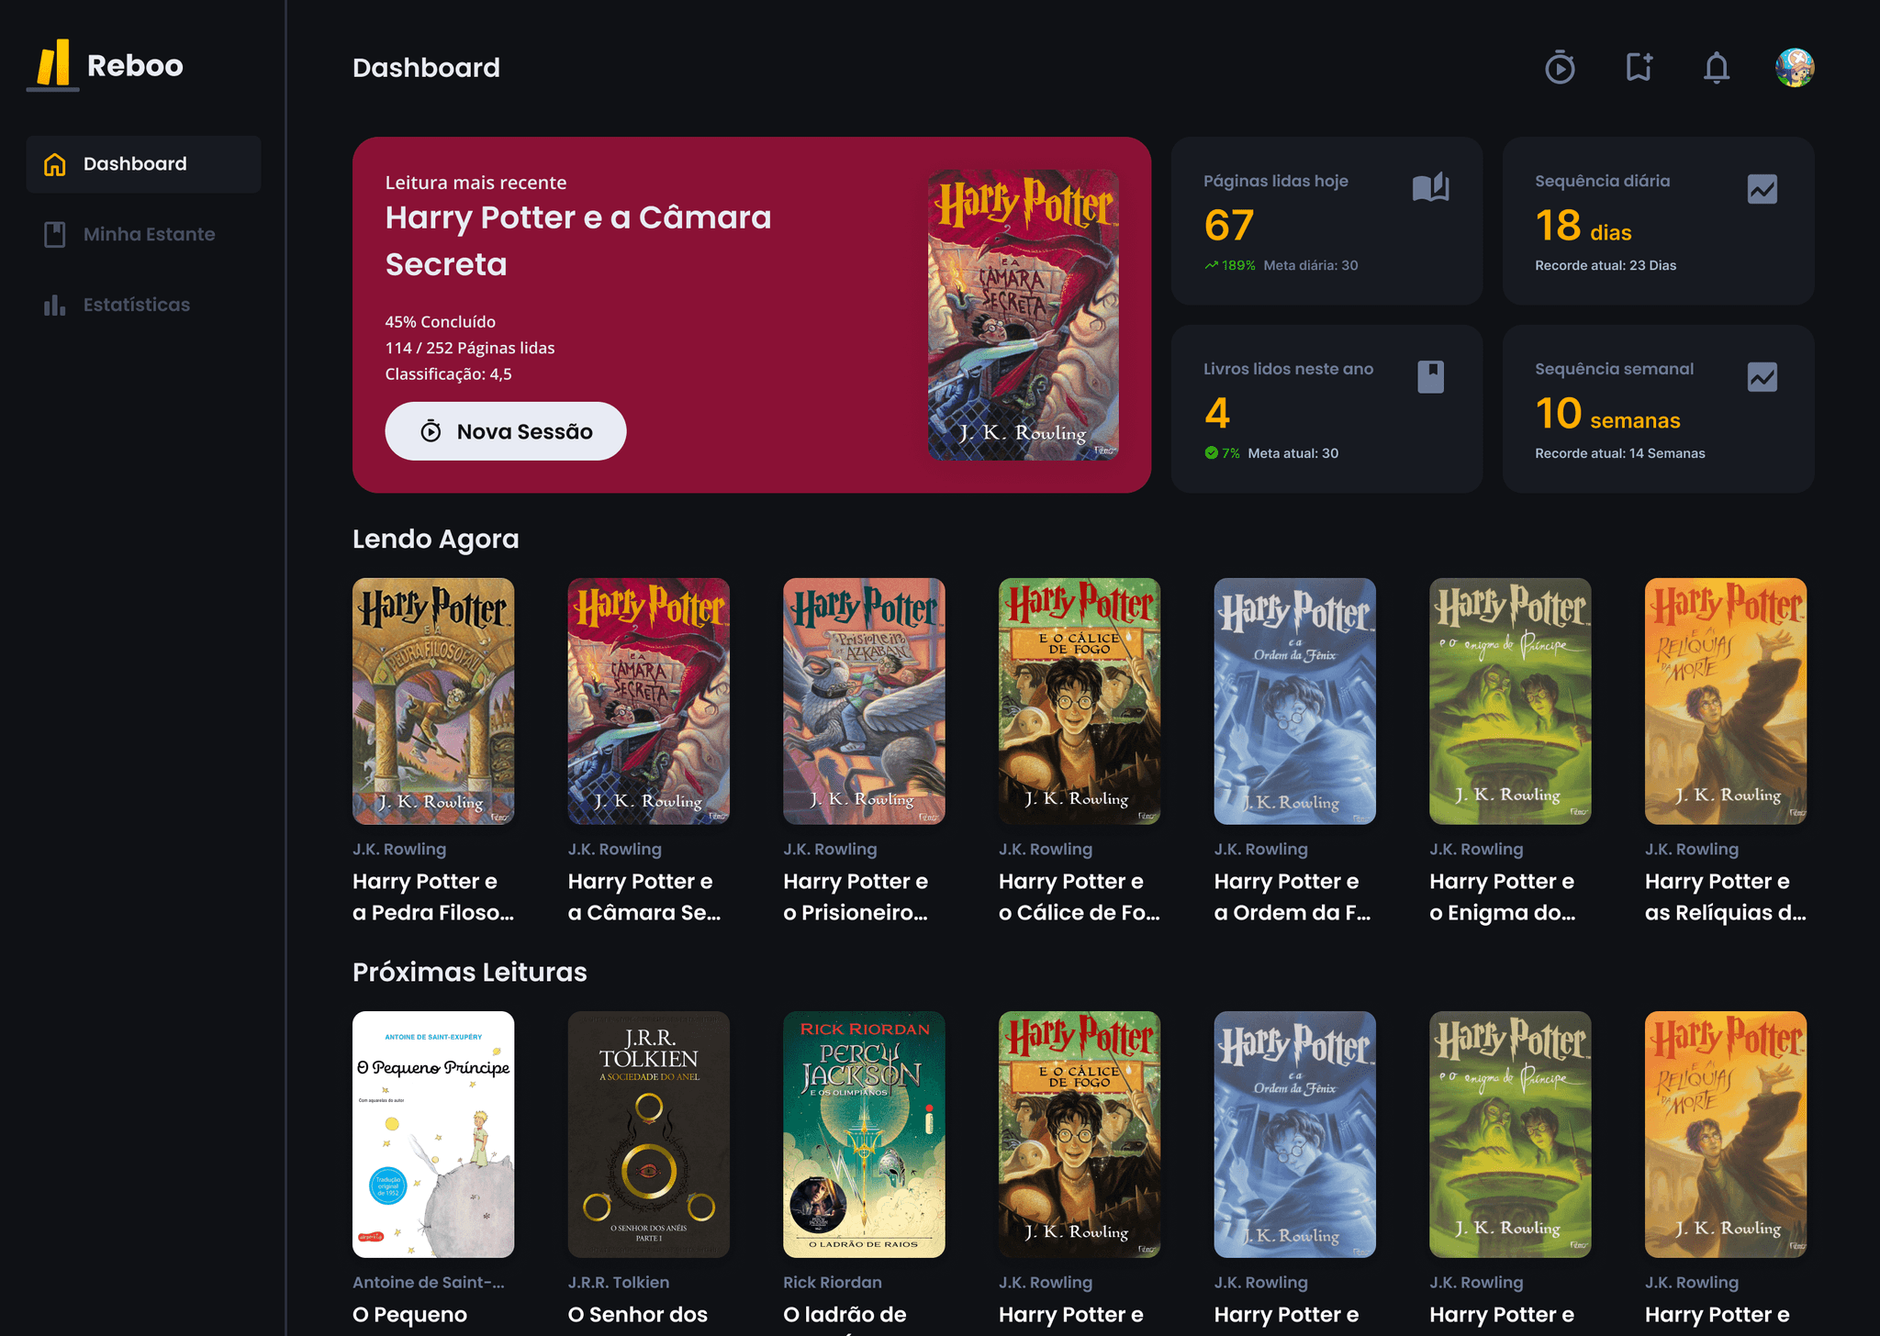Click the Dashboard home icon in sidebar
Image resolution: width=1880 pixels, height=1336 pixels.
[55, 164]
